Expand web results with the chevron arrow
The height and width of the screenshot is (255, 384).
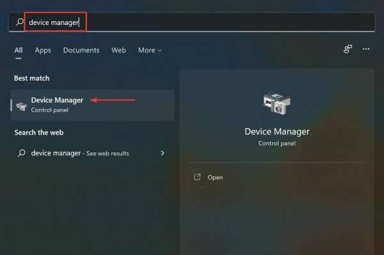163,153
